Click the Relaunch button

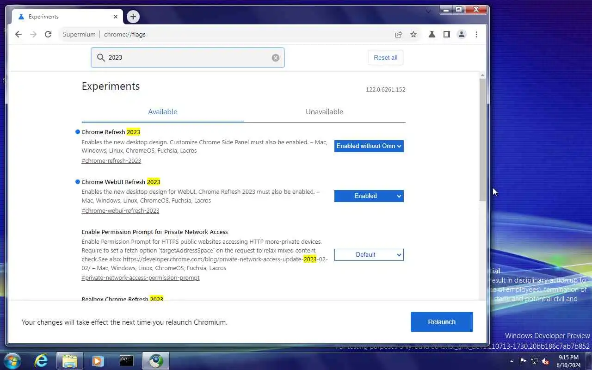[442, 322]
